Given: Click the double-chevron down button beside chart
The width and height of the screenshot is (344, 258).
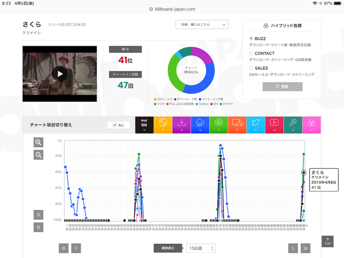Looking at the screenshot, I should (38, 227).
